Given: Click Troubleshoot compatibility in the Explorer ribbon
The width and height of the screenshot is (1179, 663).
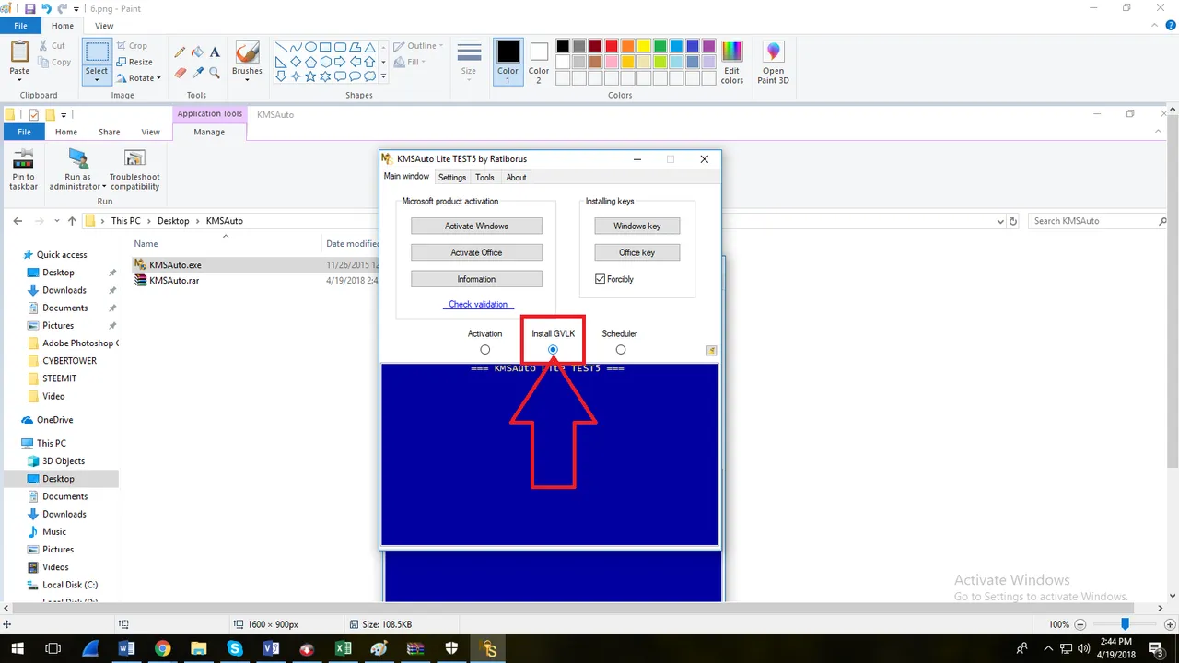Looking at the screenshot, I should point(134,169).
